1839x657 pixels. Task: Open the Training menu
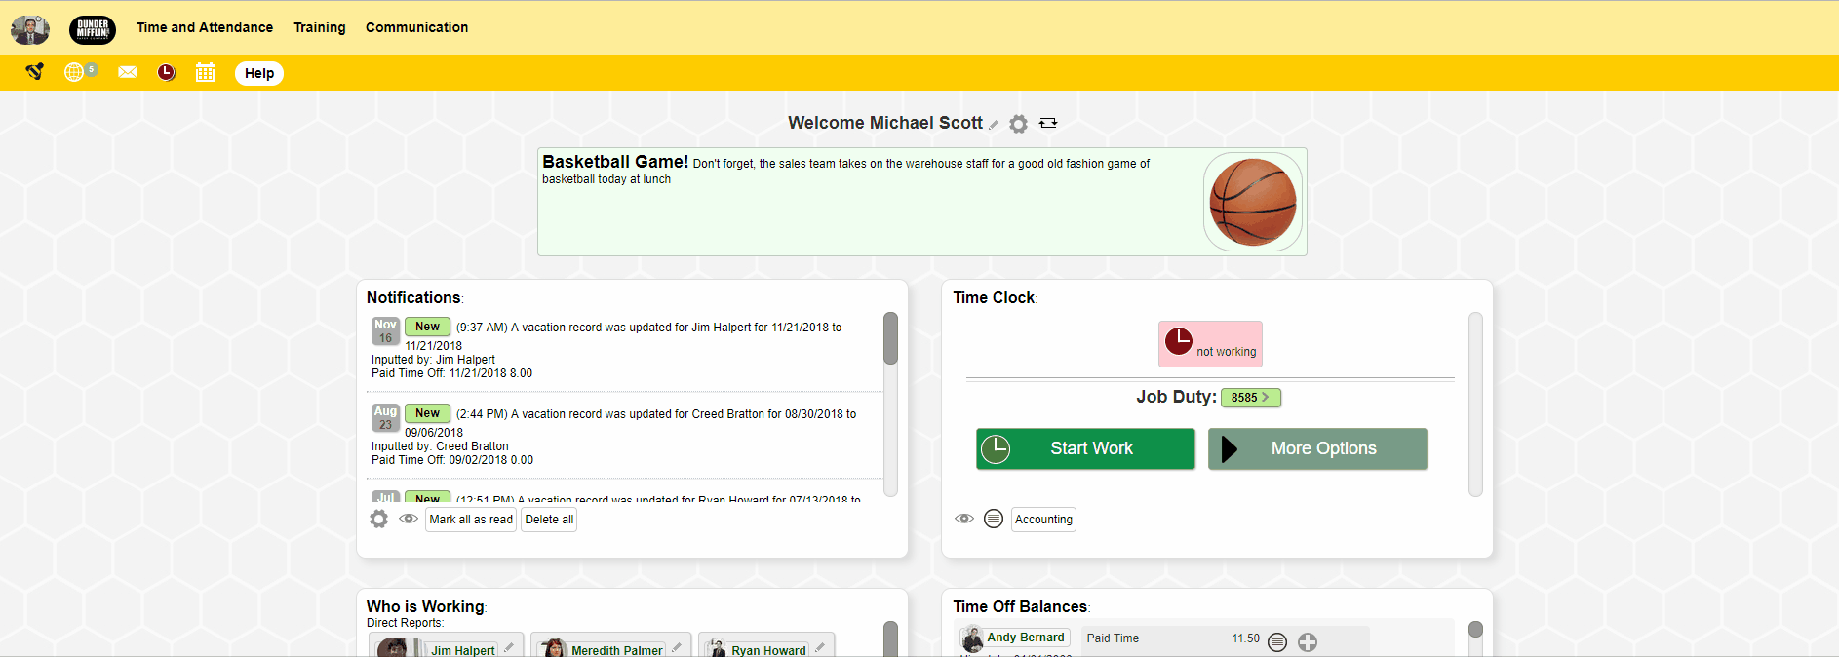point(320,27)
